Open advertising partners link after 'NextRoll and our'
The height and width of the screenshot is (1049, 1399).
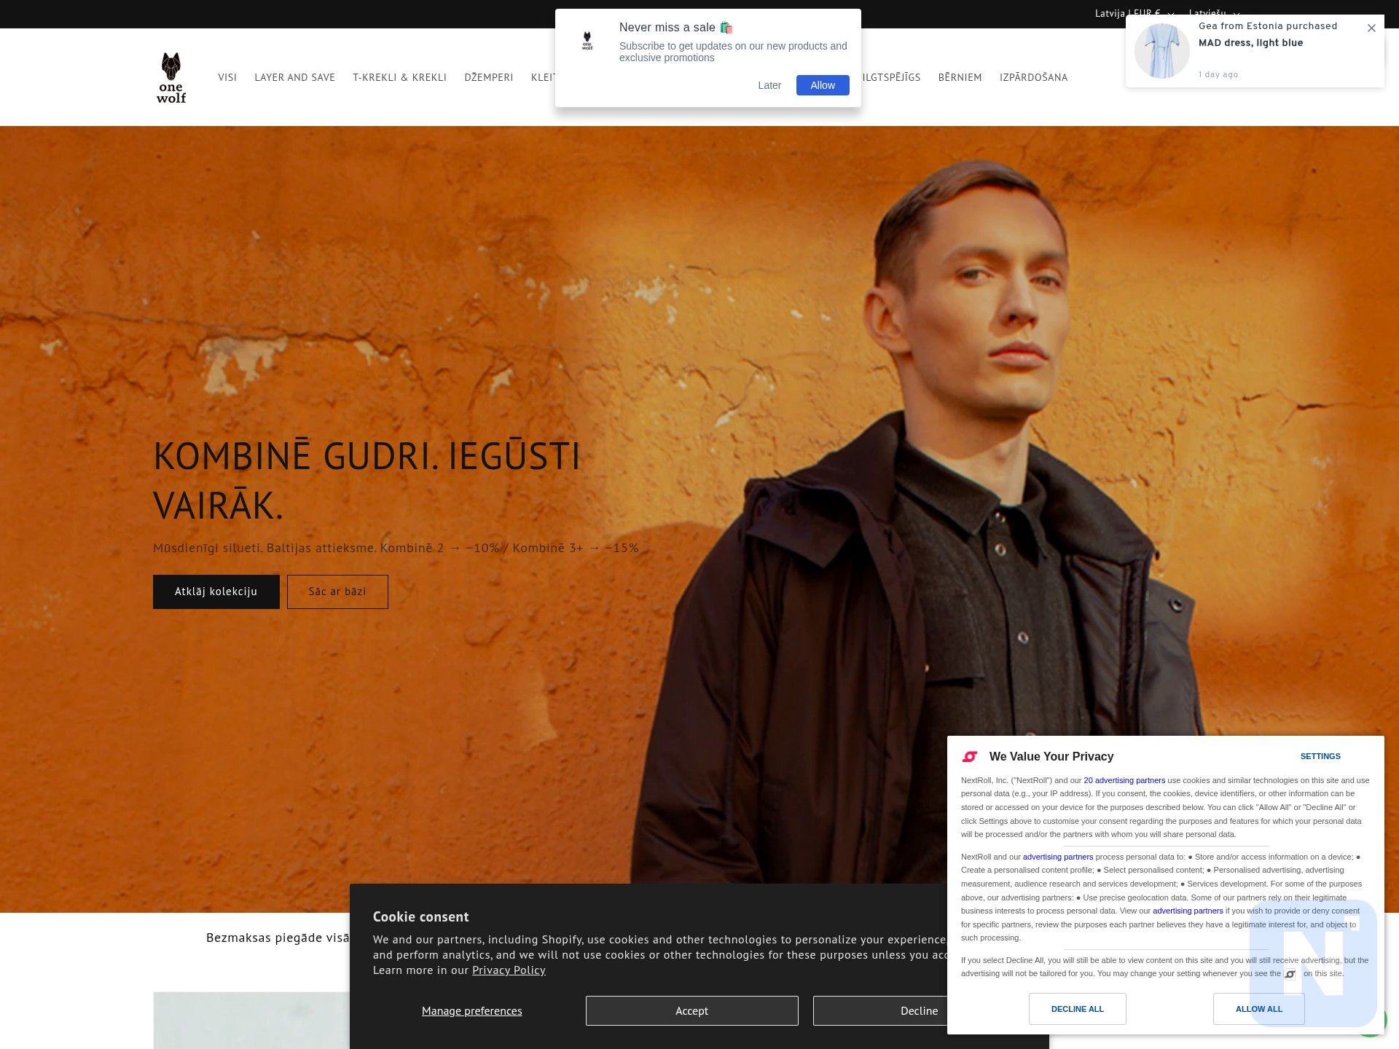[x=1058, y=857]
